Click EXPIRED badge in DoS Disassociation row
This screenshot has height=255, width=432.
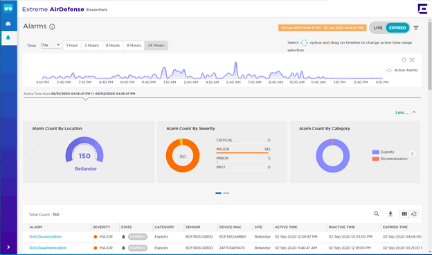(x=138, y=236)
